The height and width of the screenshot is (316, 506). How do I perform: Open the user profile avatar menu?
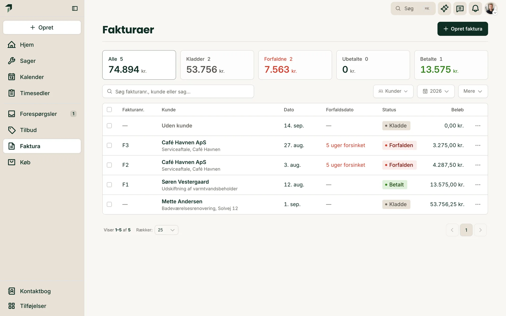[x=491, y=9]
